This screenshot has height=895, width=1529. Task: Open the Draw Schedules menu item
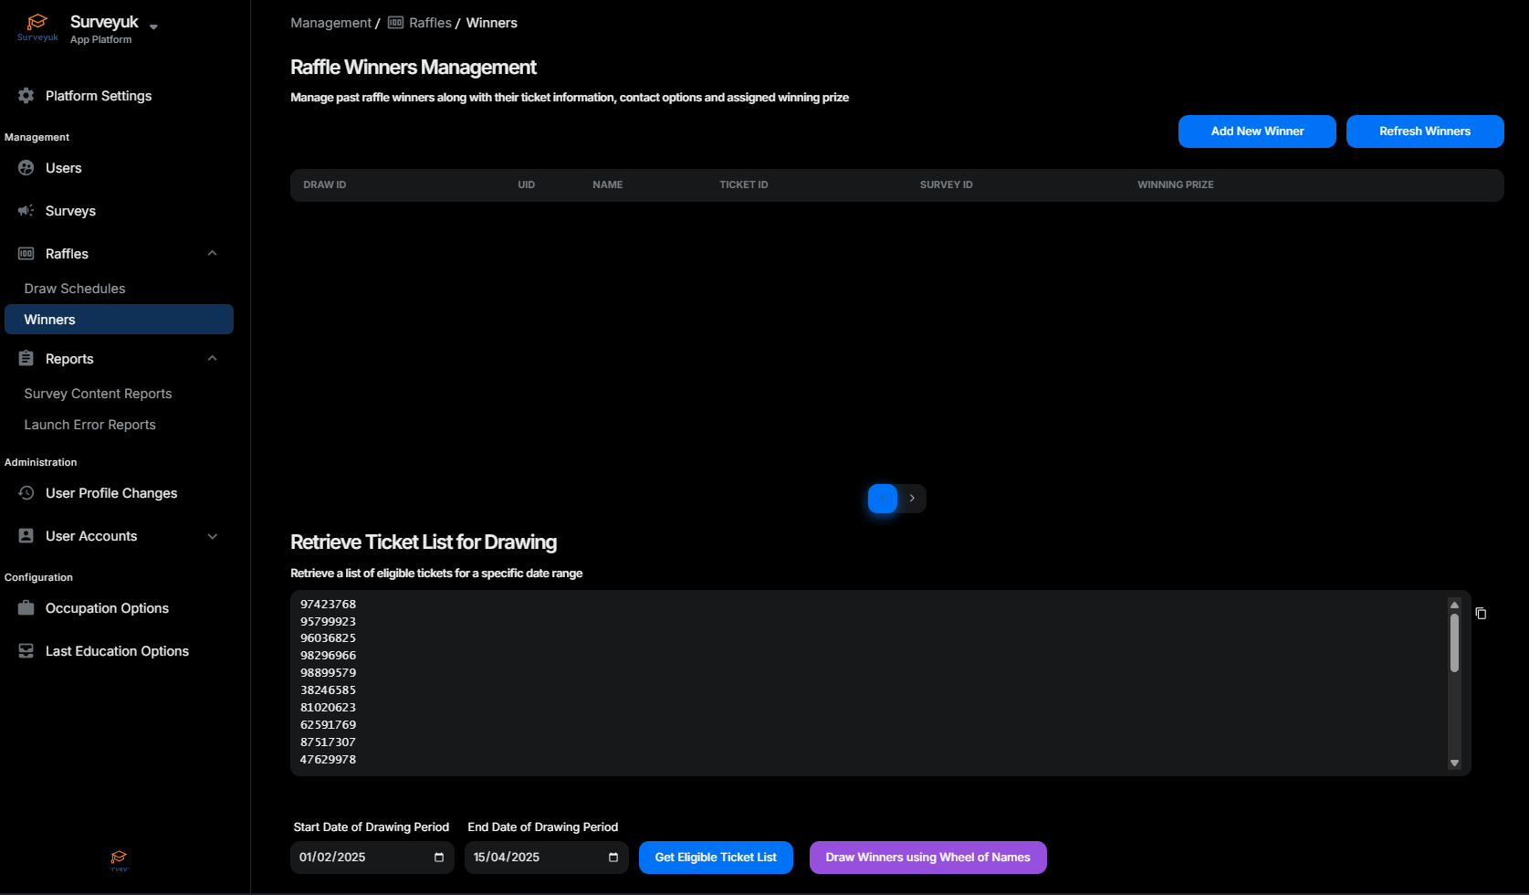(75, 289)
